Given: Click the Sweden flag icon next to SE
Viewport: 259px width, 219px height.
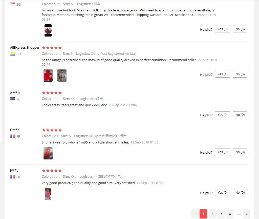Looking at the screenshot, I should point(13,99).
